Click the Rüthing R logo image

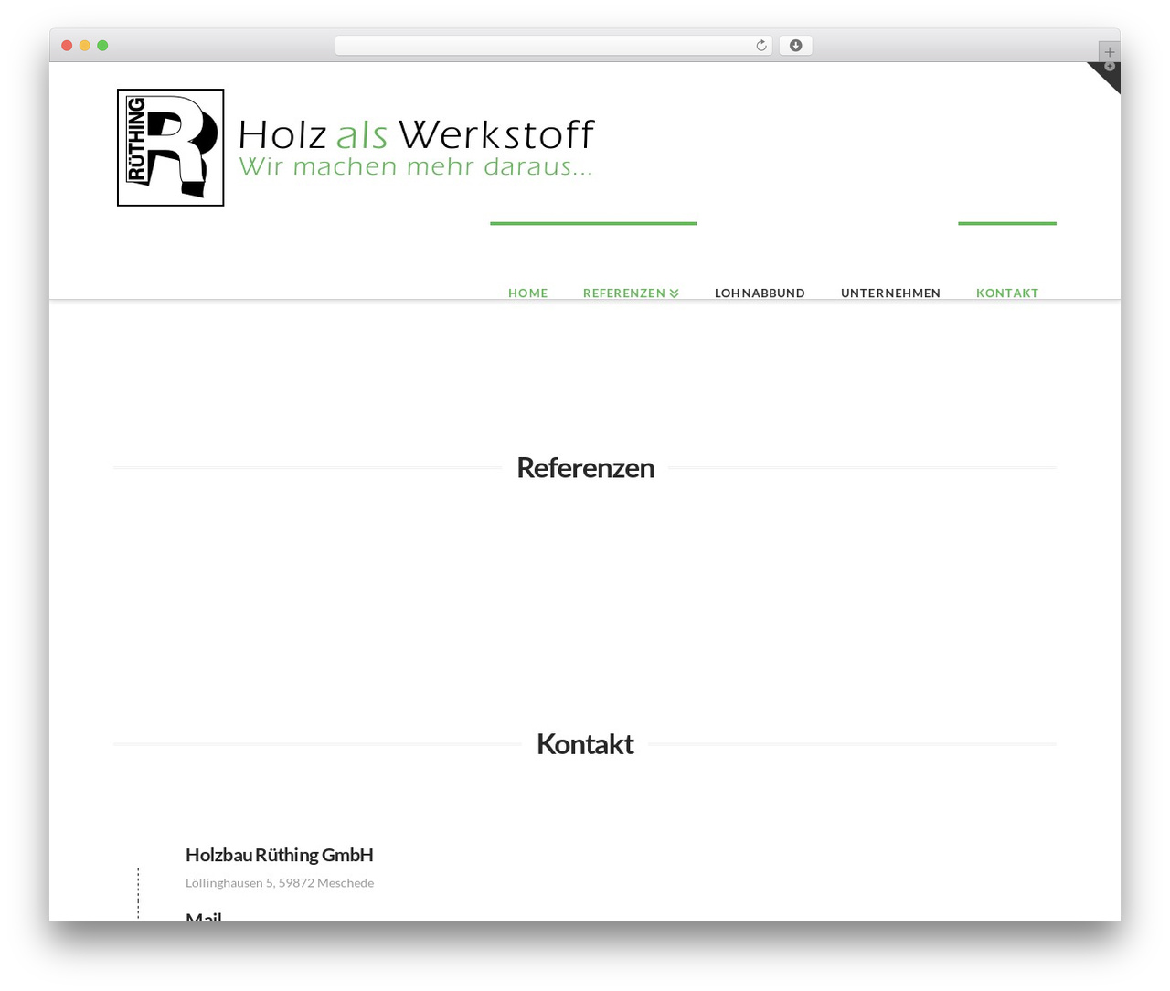coord(171,147)
